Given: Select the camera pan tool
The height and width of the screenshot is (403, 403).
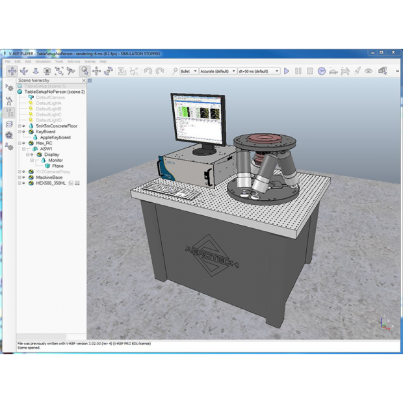Looking at the screenshot, I should click(11, 71).
